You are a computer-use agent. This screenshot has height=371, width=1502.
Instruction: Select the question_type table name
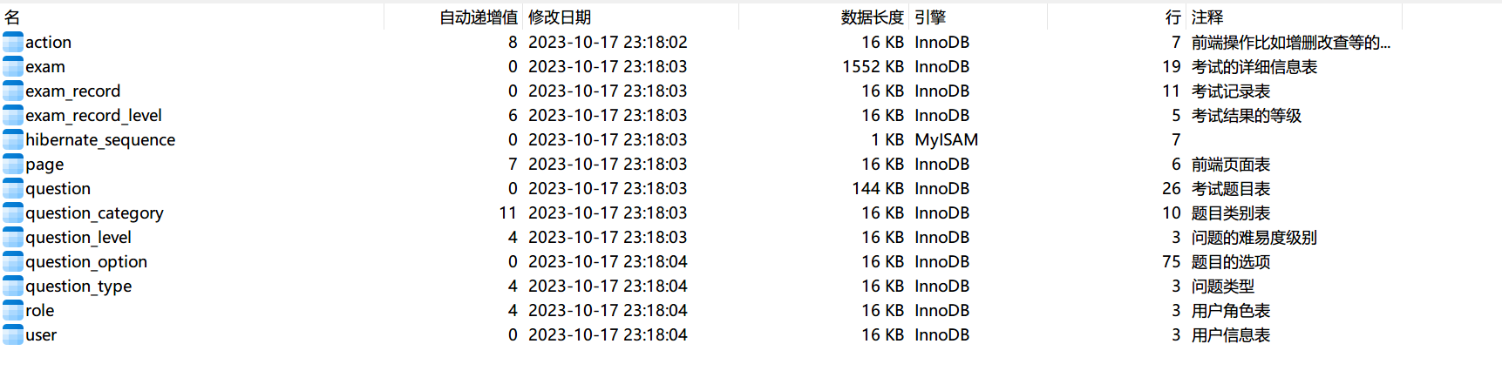78,286
